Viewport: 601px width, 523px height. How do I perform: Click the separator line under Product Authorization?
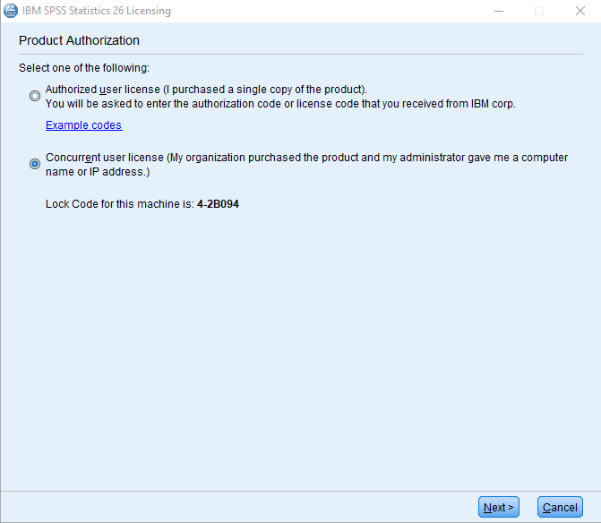pyautogui.click(x=301, y=54)
